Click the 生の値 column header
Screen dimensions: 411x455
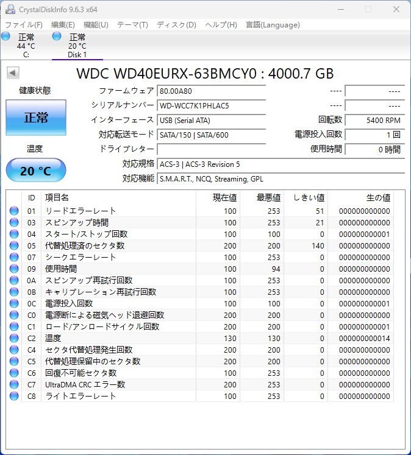click(378, 197)
